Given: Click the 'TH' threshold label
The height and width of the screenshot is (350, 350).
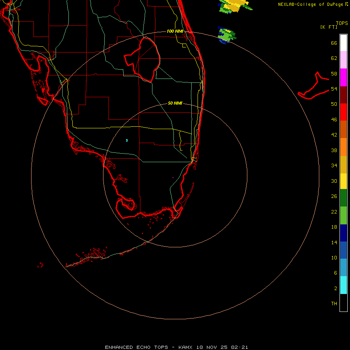Looking at the screenshot, I should tap(334, 304).
